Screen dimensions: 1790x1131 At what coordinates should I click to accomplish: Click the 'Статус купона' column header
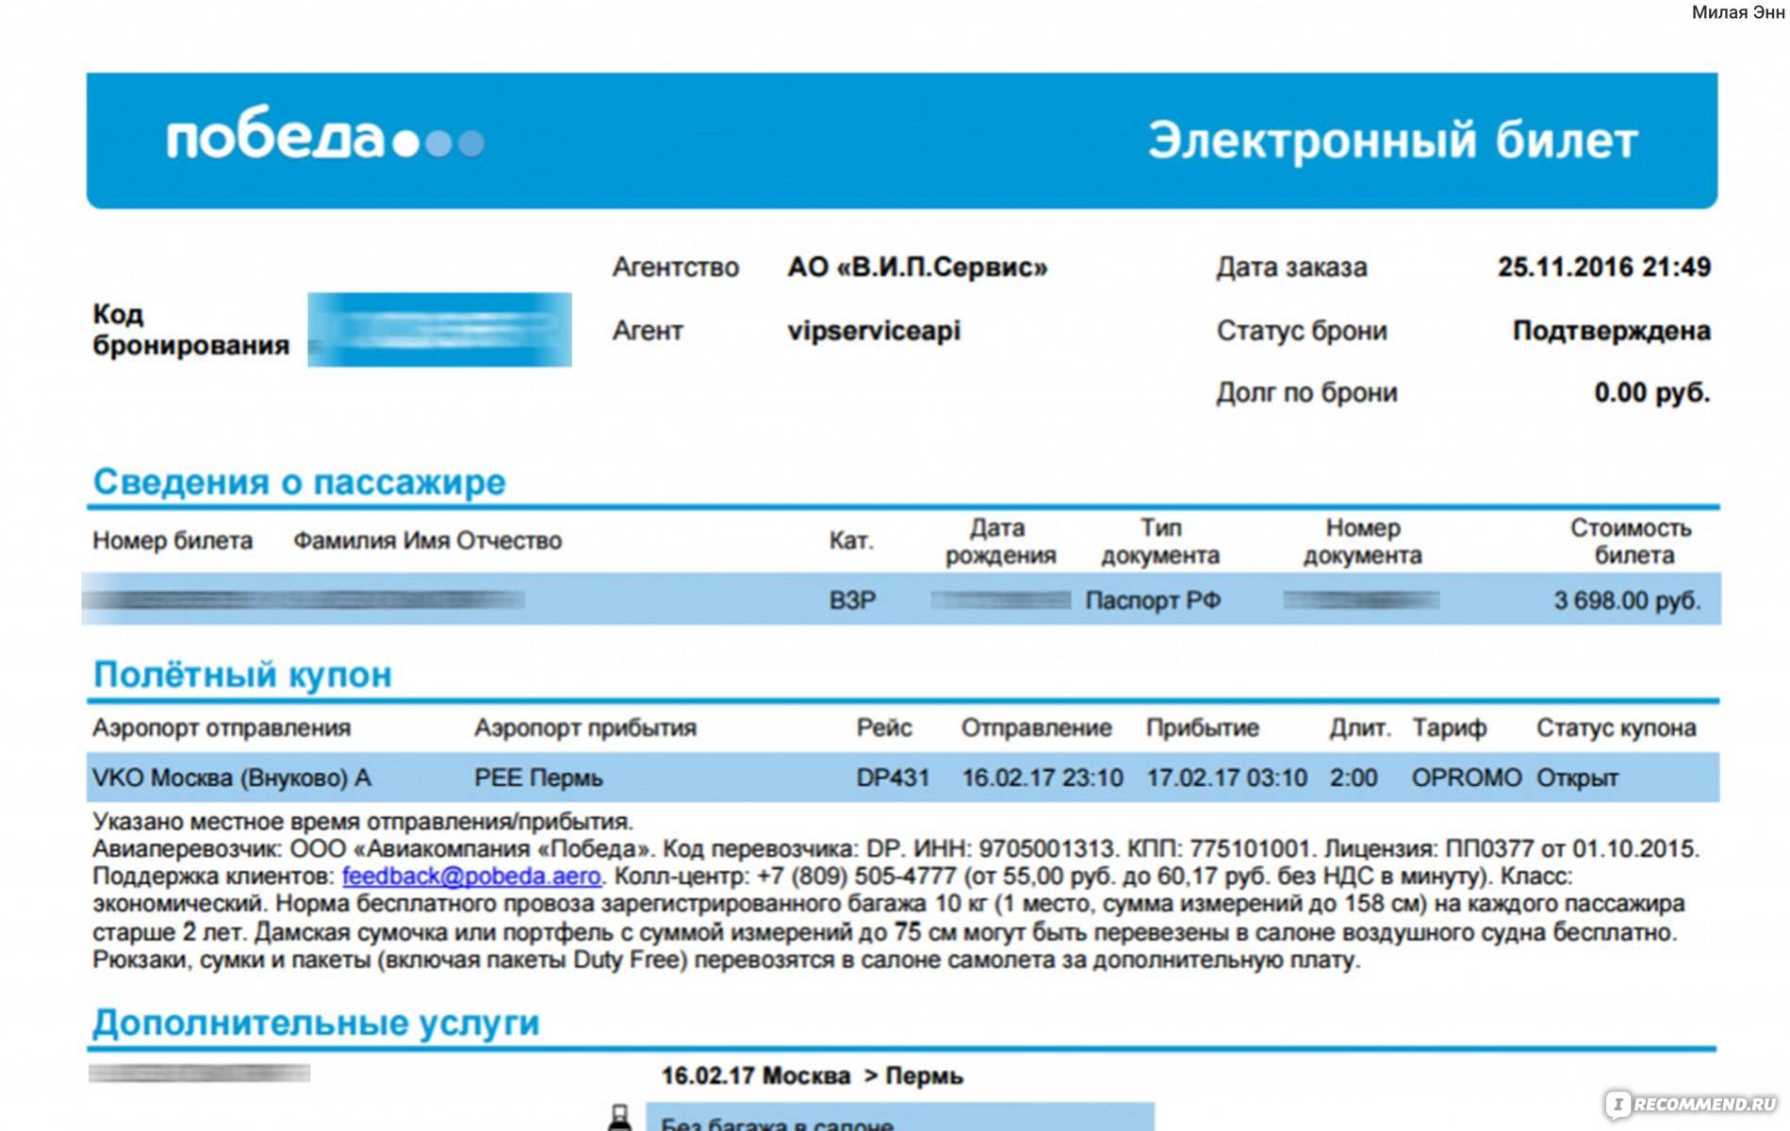(x=1617, y=729)
